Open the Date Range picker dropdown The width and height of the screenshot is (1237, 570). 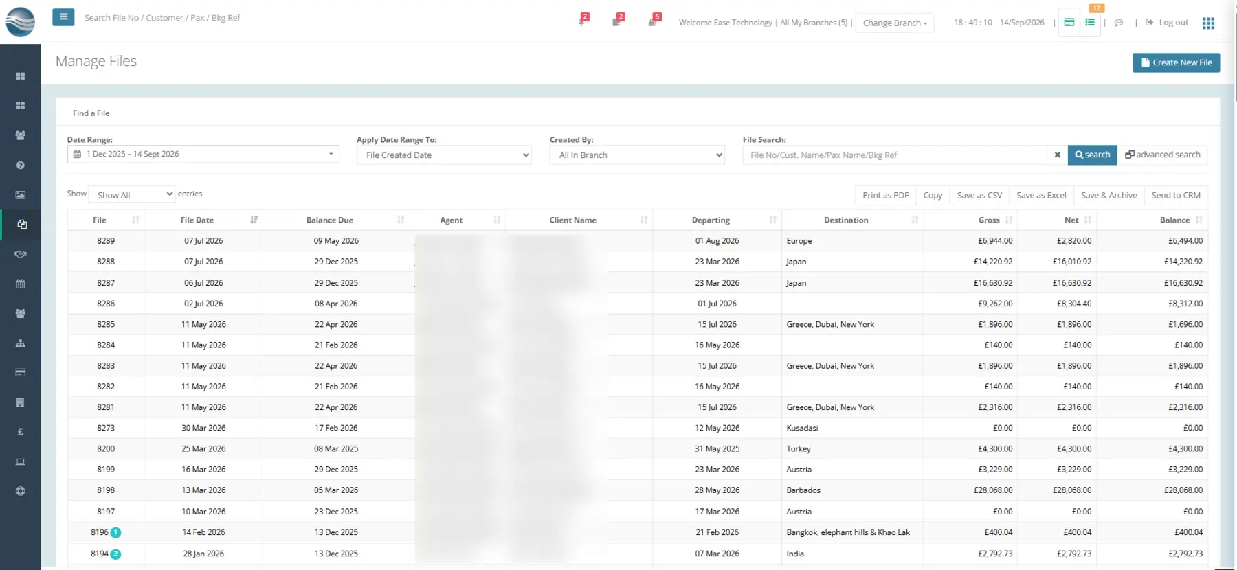[x=203, y=155]
